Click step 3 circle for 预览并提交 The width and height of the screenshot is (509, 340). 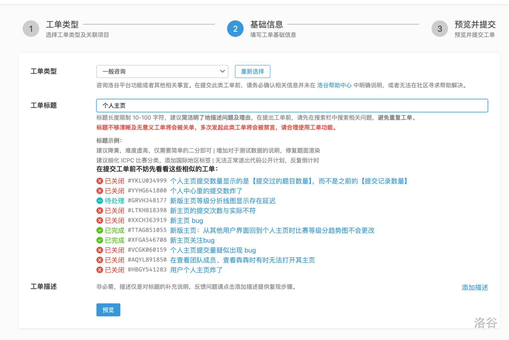(439, 29)
